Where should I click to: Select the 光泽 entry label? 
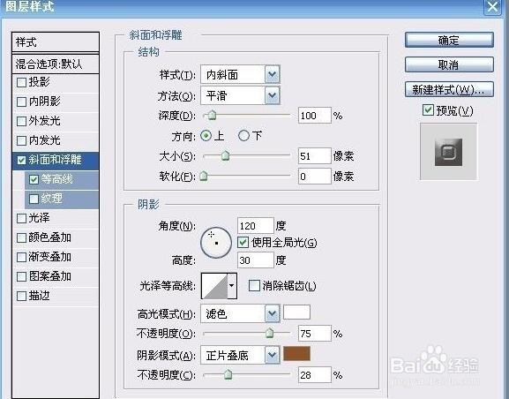pos(39,218)
